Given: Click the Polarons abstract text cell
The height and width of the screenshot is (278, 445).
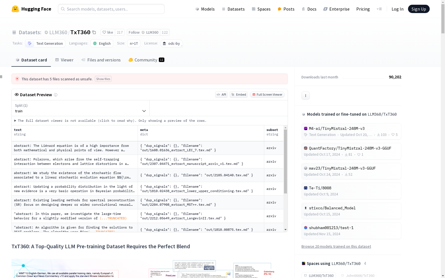Looking at the screenshot, I should point(75,162).
